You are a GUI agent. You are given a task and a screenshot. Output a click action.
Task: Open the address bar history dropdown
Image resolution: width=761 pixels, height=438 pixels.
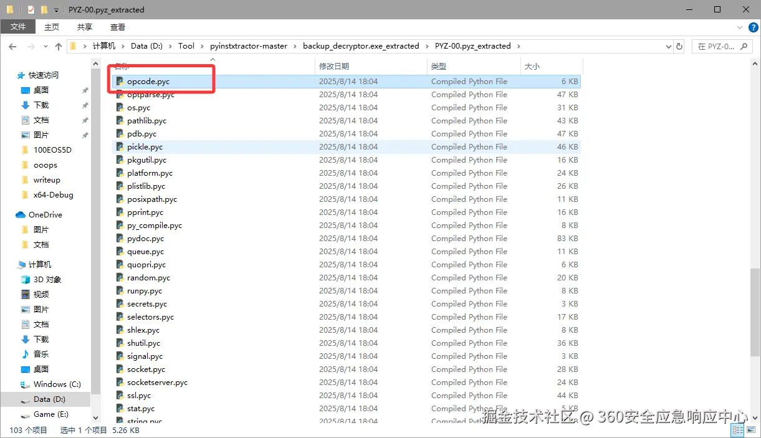coord(668,46)
